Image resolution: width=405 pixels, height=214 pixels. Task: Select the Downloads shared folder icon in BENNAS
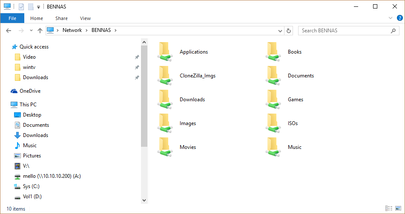165,100
